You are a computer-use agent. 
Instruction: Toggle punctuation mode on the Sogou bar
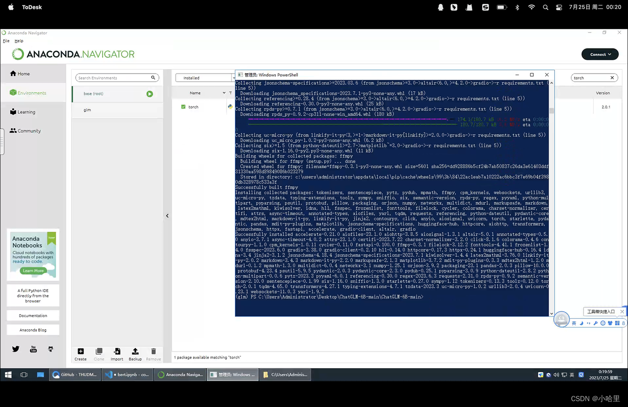coord(588,323)
